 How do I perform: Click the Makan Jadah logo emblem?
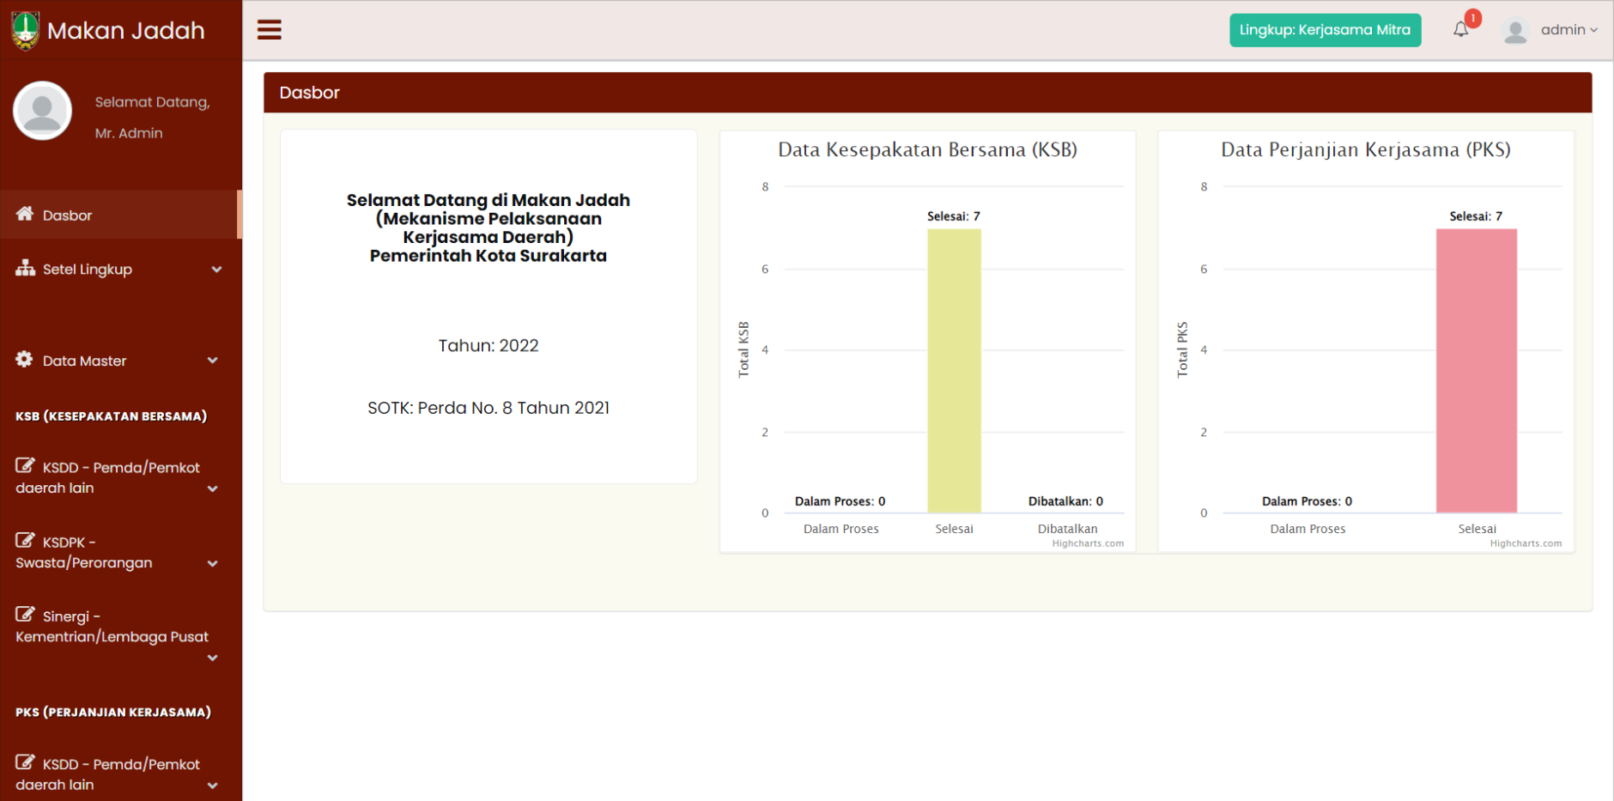25,30
